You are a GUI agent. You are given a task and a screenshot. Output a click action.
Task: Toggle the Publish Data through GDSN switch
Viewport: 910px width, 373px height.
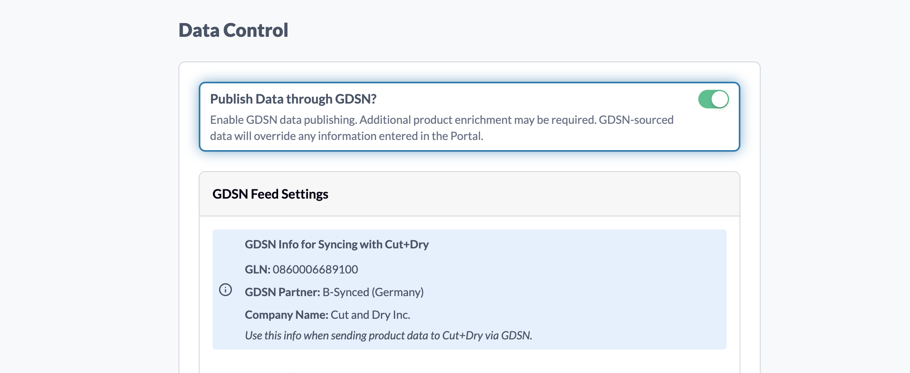[713, 99]
